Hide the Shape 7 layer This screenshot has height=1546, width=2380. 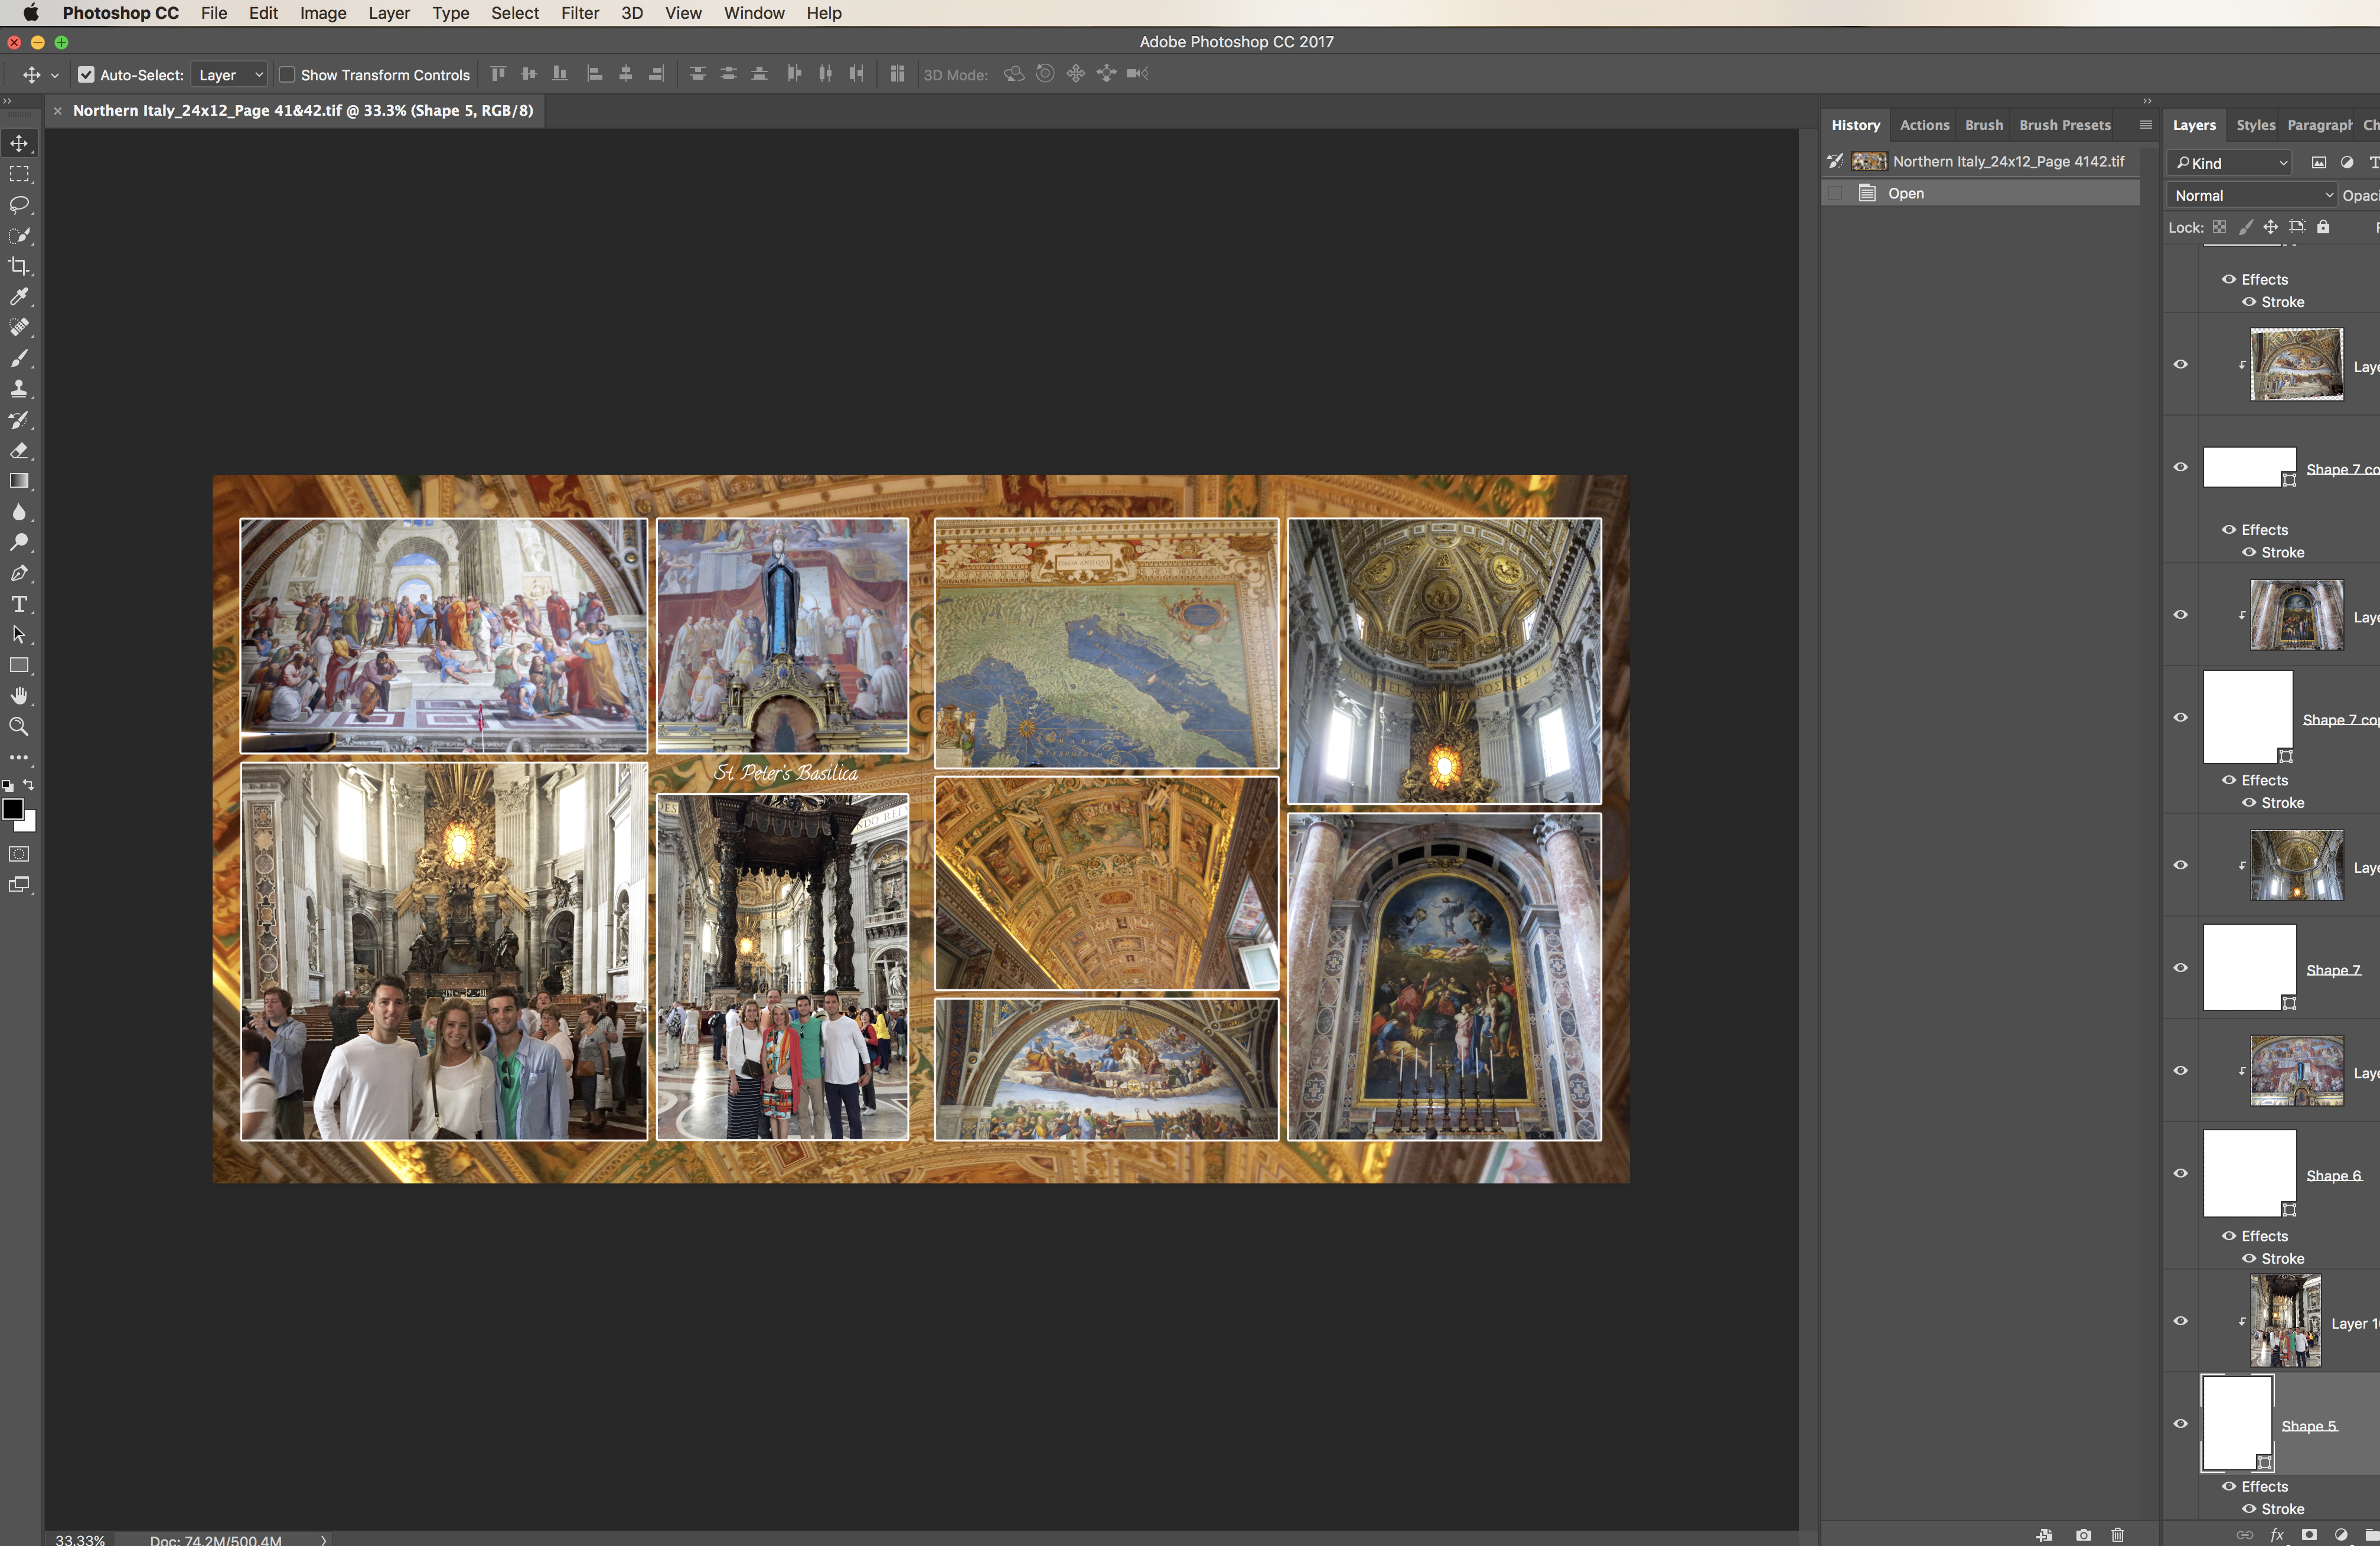(x=2181, y=968)
